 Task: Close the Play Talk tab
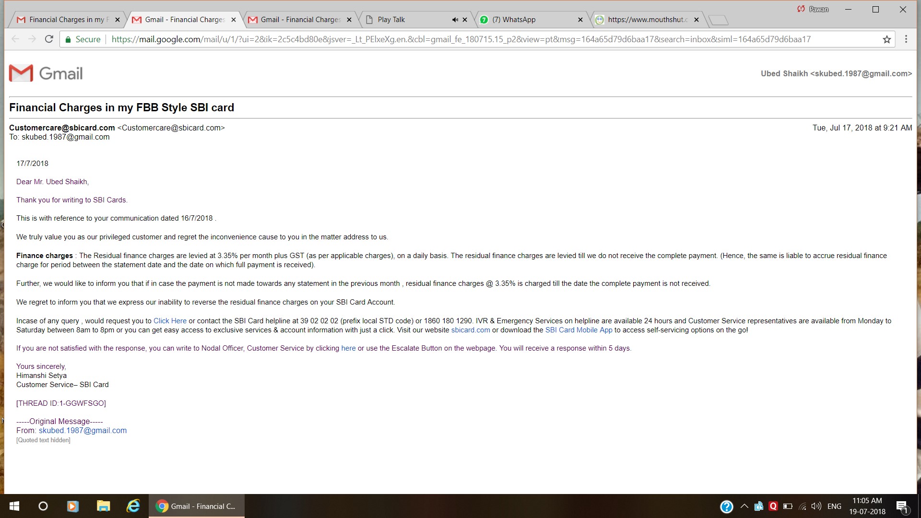465,20
